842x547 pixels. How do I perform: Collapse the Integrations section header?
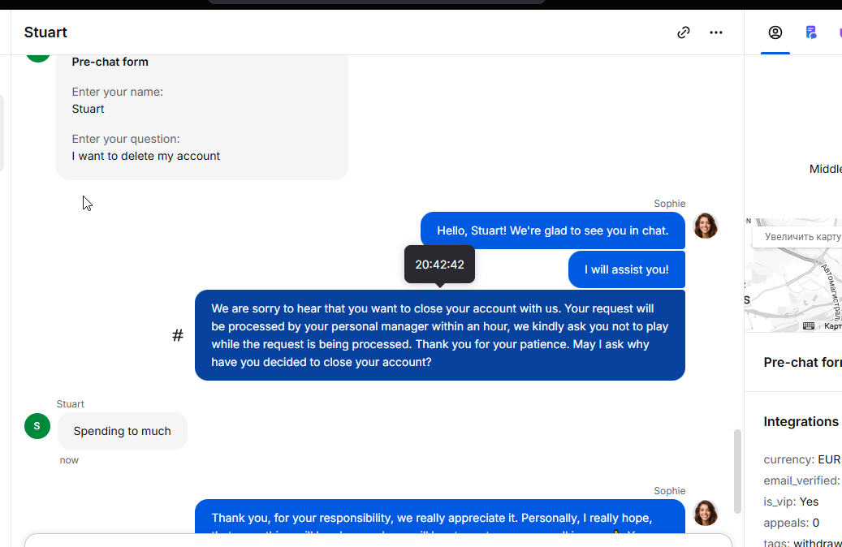(x=801, y=421)
